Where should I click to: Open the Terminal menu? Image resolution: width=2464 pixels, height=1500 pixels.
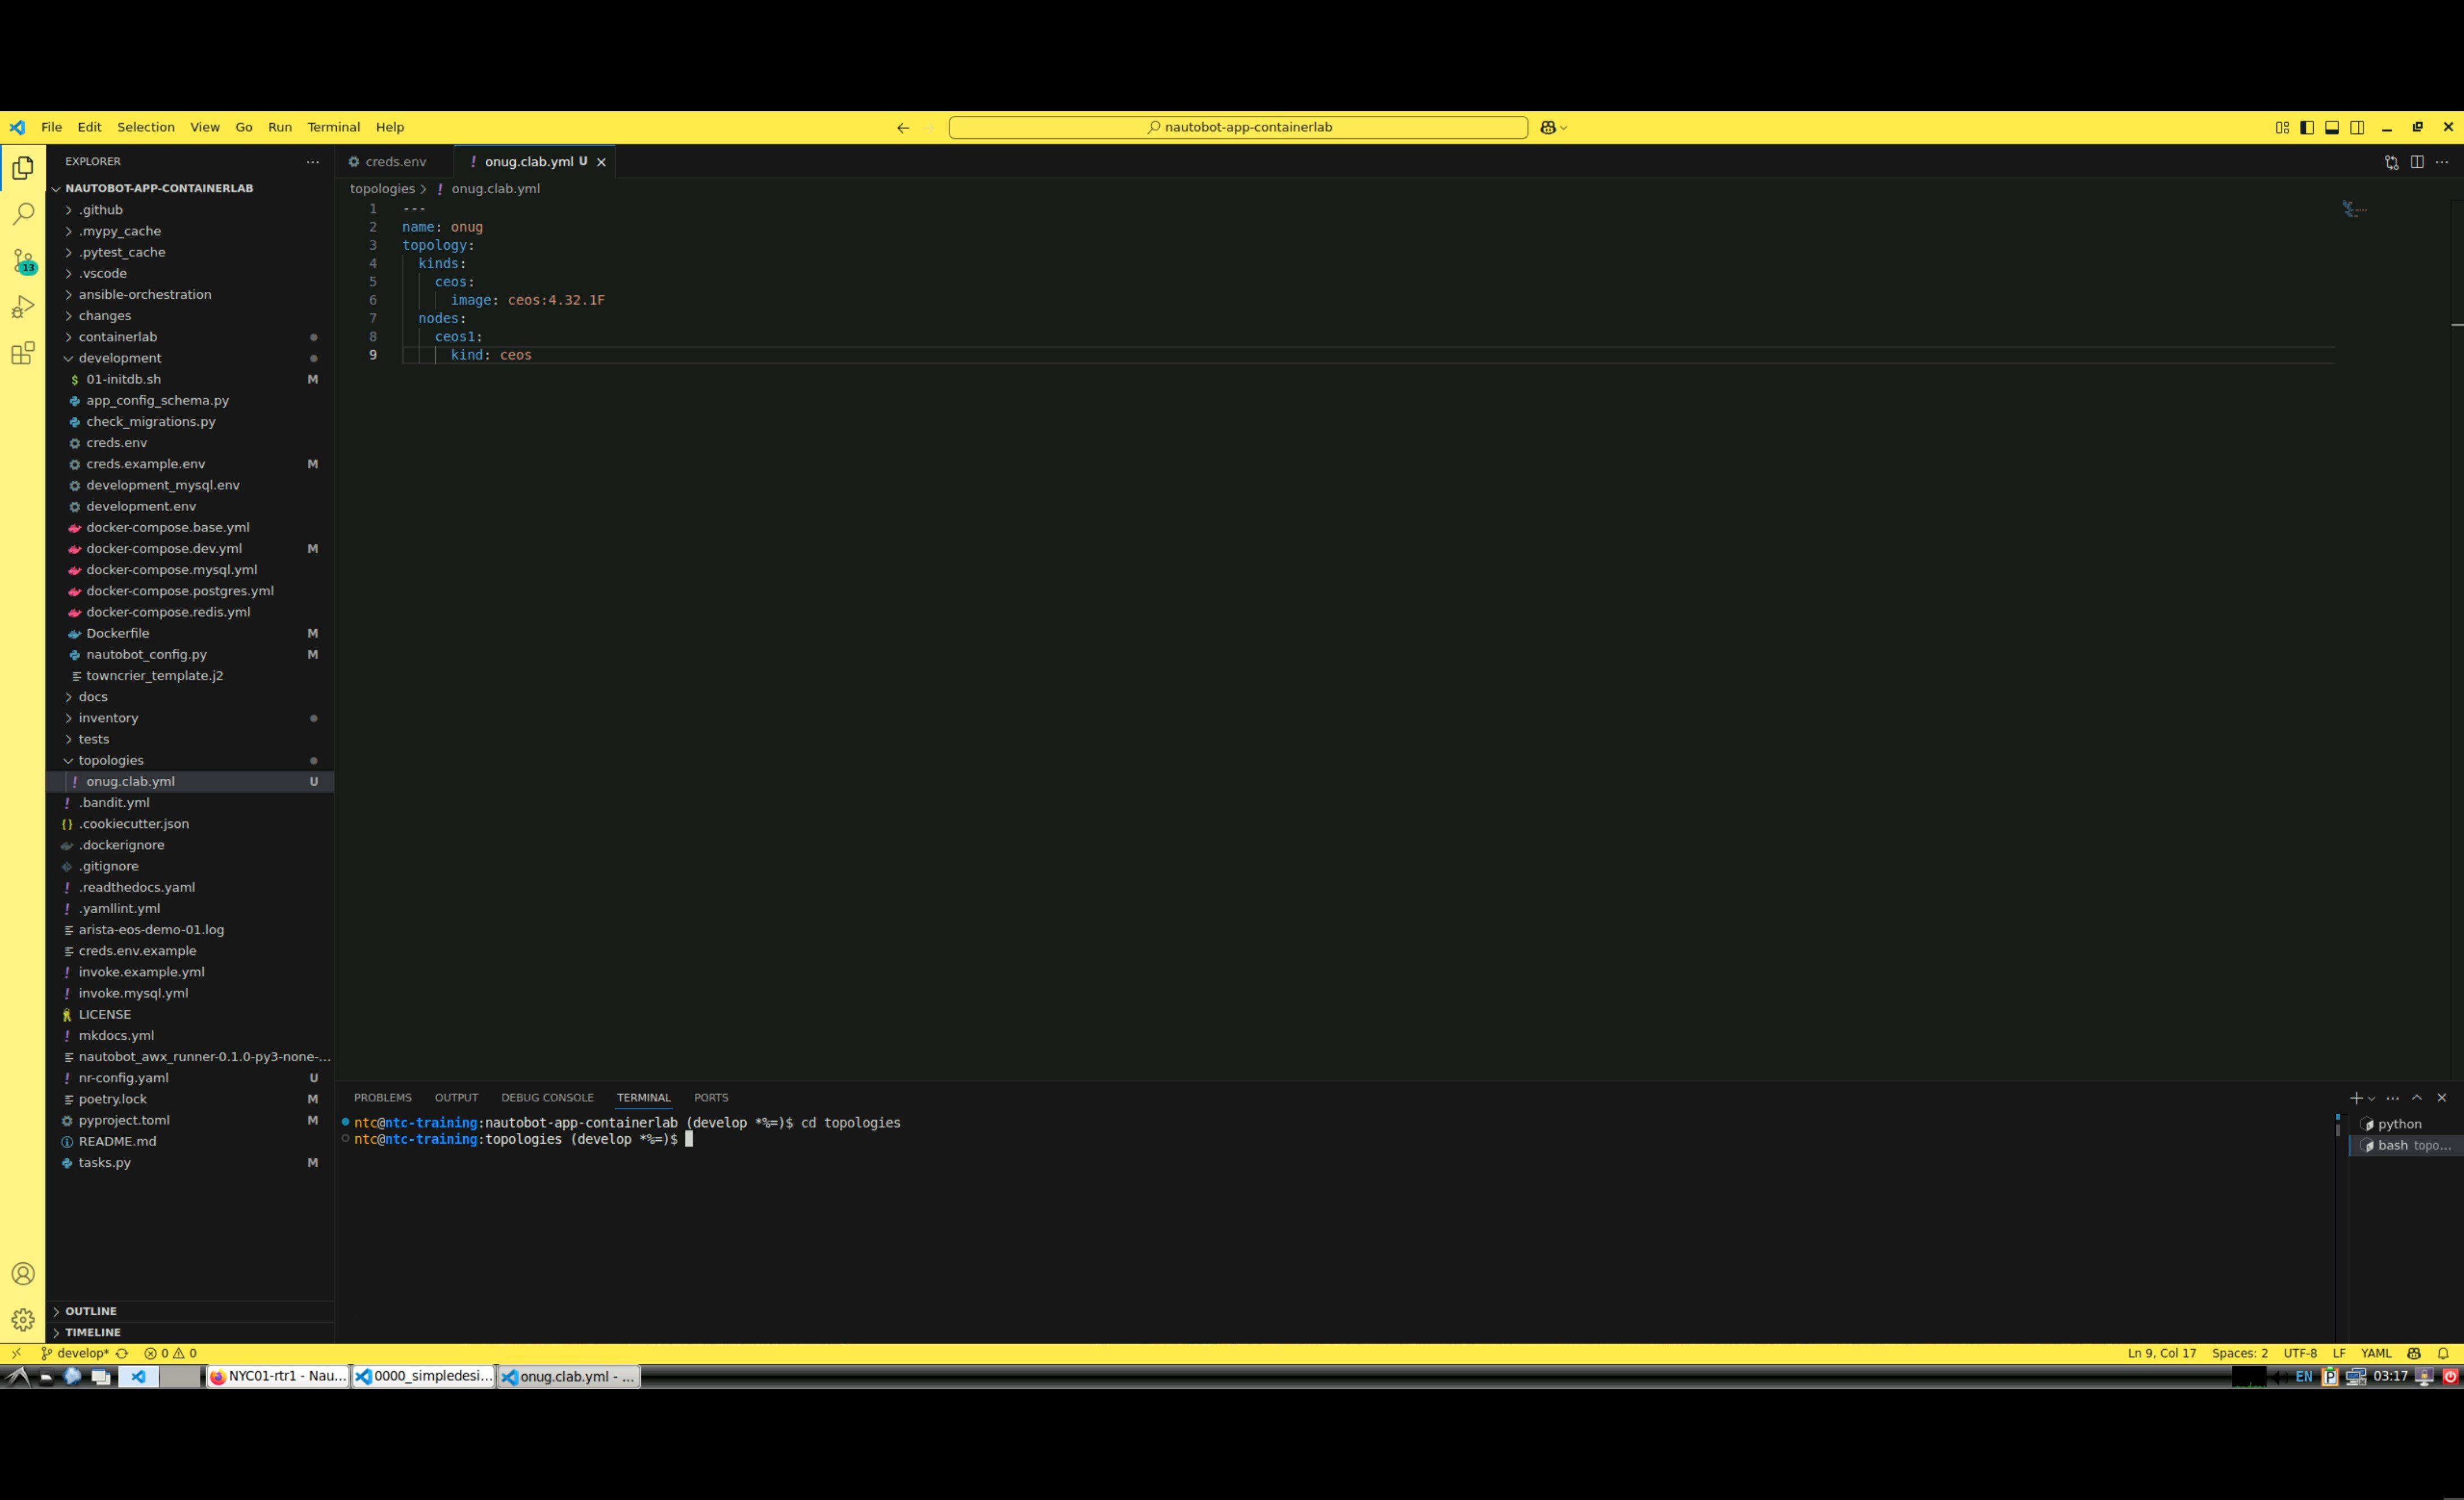click(333, 127)
